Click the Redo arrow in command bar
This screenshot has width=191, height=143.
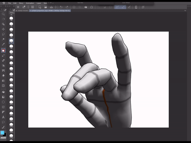(67, 7)
